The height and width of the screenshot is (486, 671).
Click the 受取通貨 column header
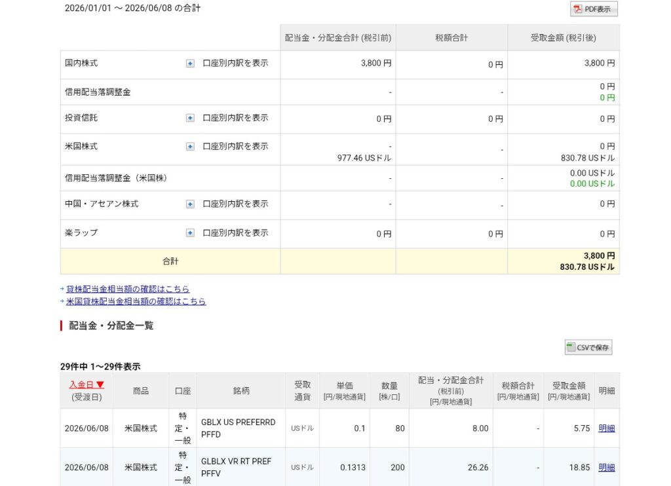[x=302, y=391]
